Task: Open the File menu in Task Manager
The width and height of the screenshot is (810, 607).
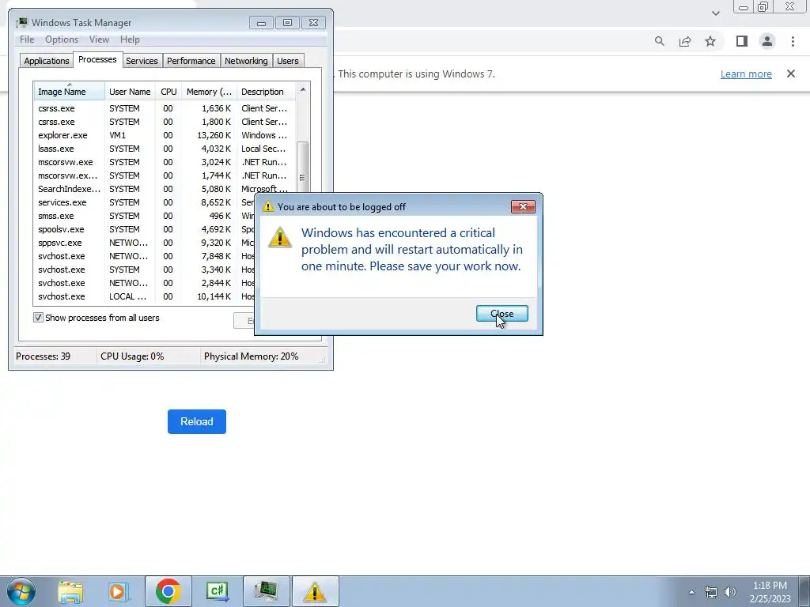Action: tap(27, 40)
